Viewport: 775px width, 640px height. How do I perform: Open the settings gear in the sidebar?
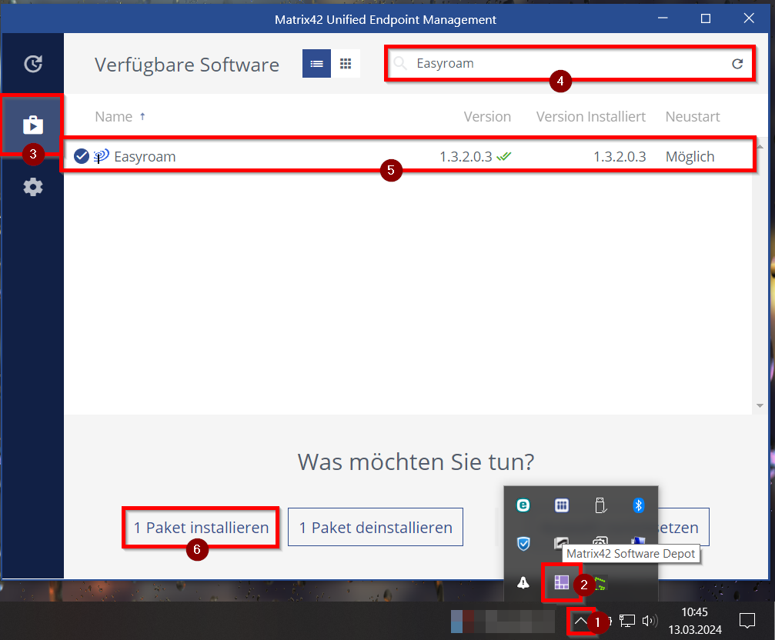(33, 187)
